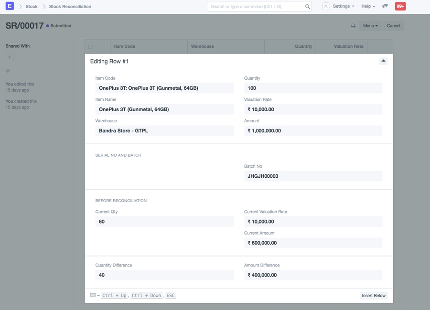Screen dimensions: 430x310
Task: Open the 99+ notifications badge
Action: pyautogui.click(x=399, y=6)
